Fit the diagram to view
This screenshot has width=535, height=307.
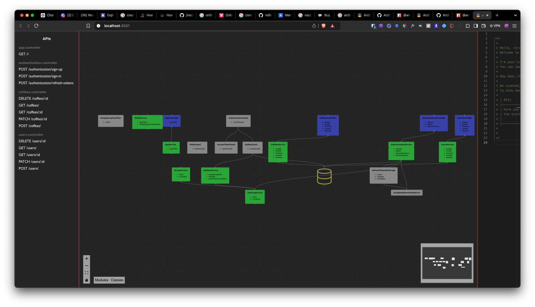pyautogui.click(x=87, y=273)
